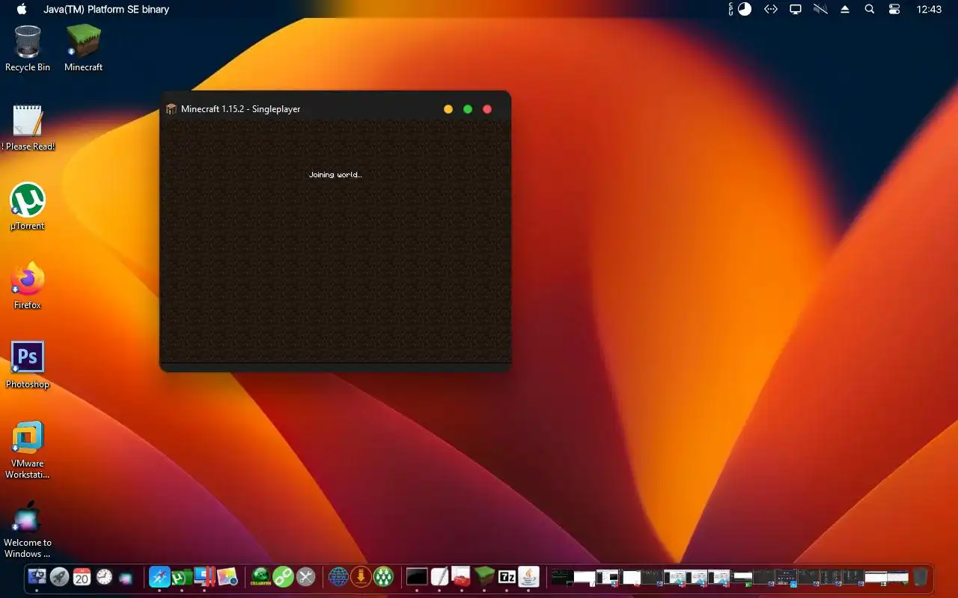Screen dimensions: 958x598
Task: Open the blue globe network icon in dock
Action: (x=338, y=576)
